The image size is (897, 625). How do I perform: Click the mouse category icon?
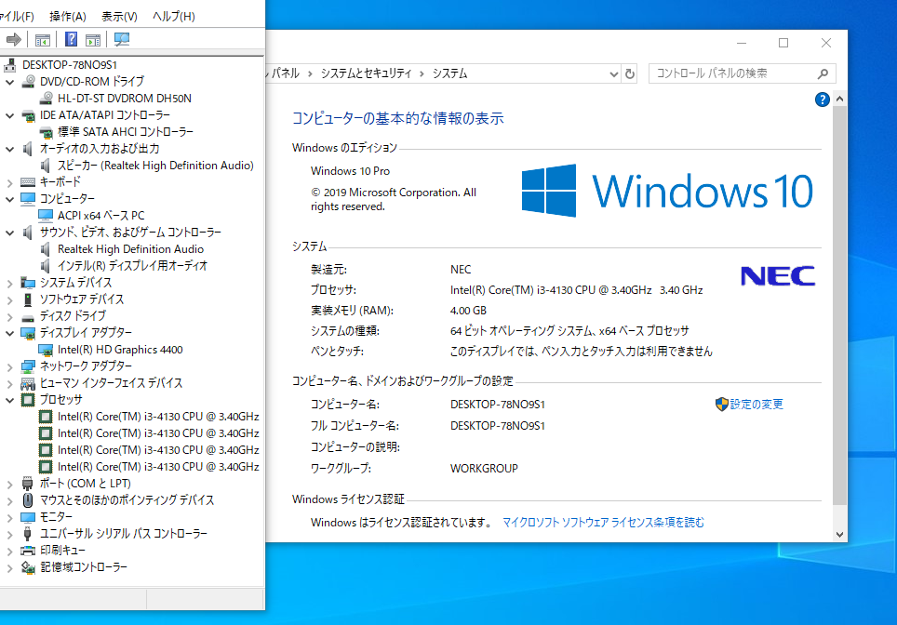pyautogui.click(x=28, y=499)
